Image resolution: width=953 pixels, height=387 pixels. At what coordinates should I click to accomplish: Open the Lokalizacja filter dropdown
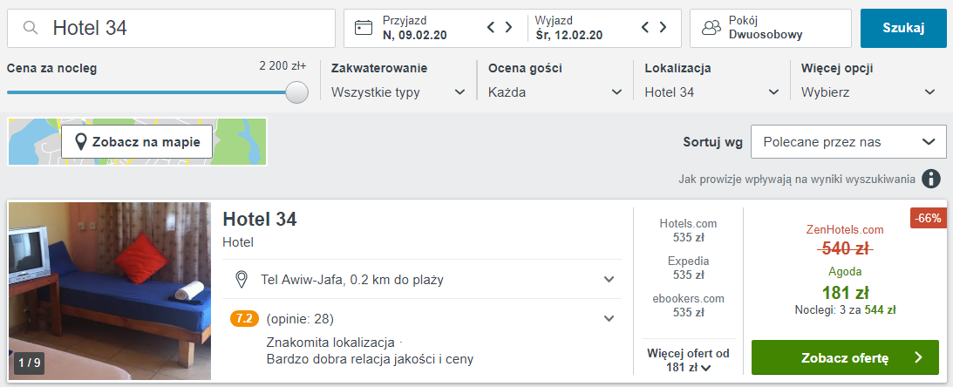(x=711, y=92)
